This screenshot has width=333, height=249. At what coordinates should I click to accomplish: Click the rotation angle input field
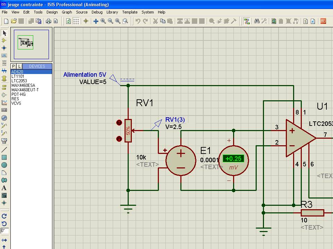pos(5,231)
